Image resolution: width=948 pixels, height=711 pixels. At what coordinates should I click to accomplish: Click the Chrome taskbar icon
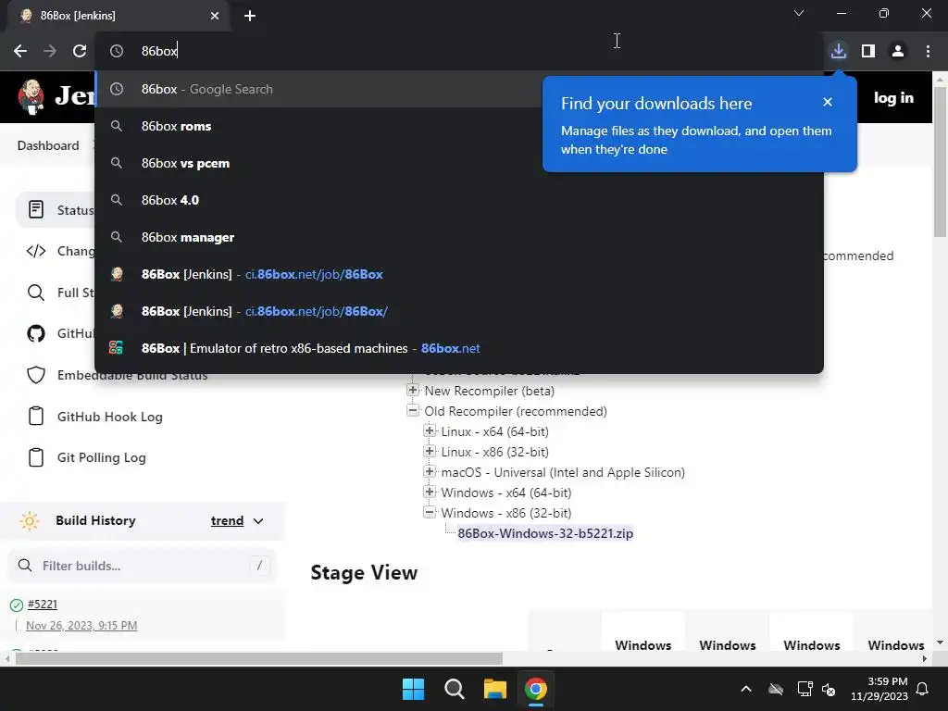(x=536, y=689)
